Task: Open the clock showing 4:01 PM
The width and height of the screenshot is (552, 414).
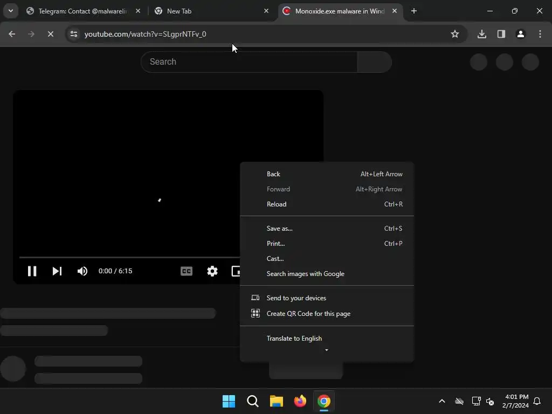Action: tap(515, 401)
